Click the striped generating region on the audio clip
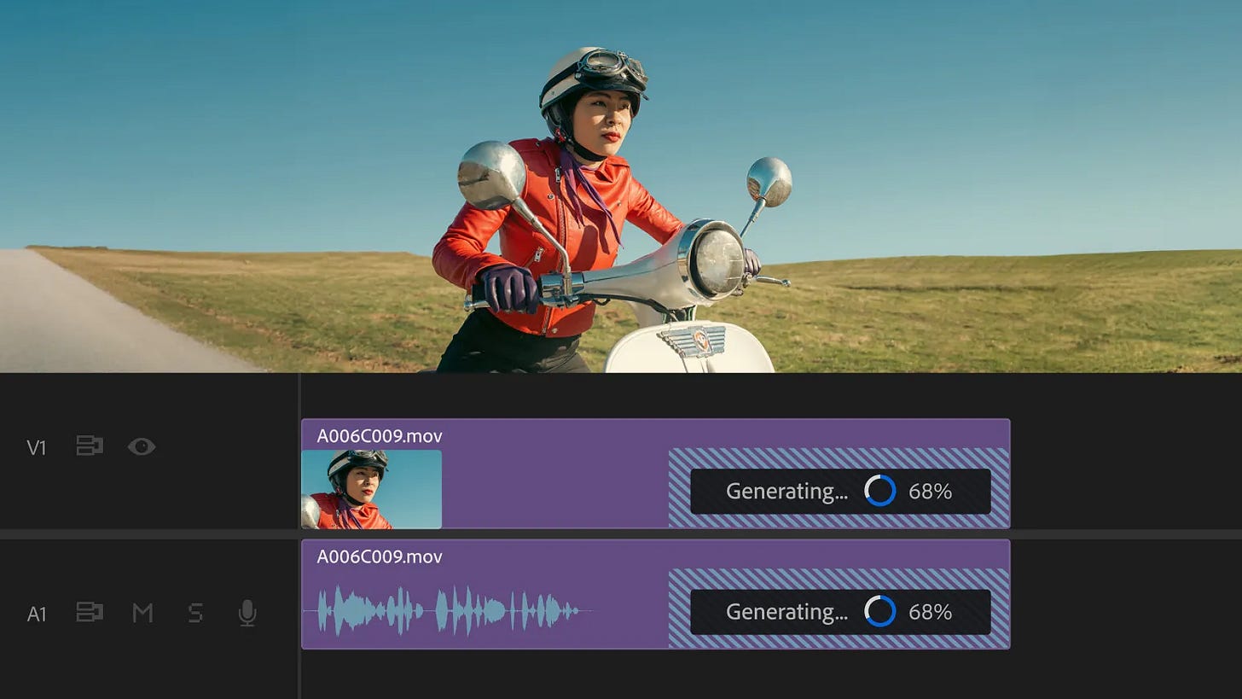The width and height of the screenshot is (1242, 699). coord(699,580)
